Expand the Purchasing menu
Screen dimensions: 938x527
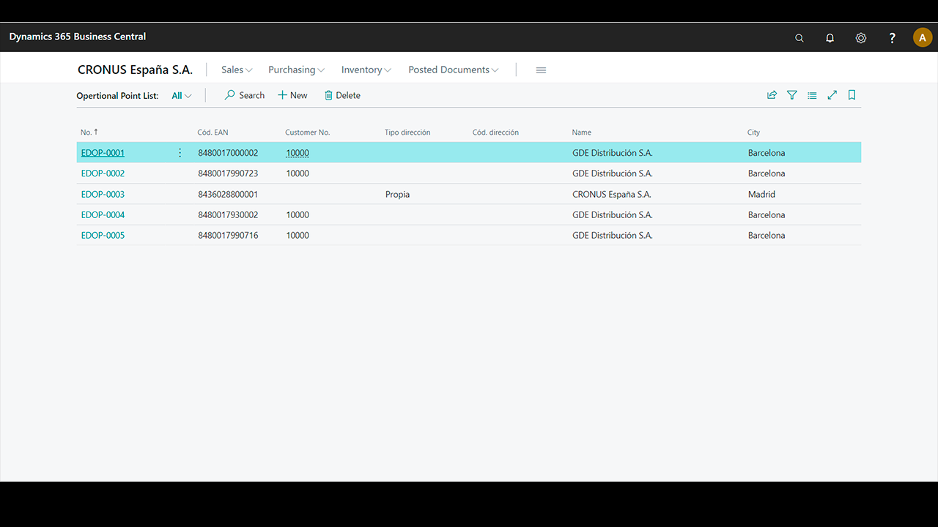(x=296, y=70)
